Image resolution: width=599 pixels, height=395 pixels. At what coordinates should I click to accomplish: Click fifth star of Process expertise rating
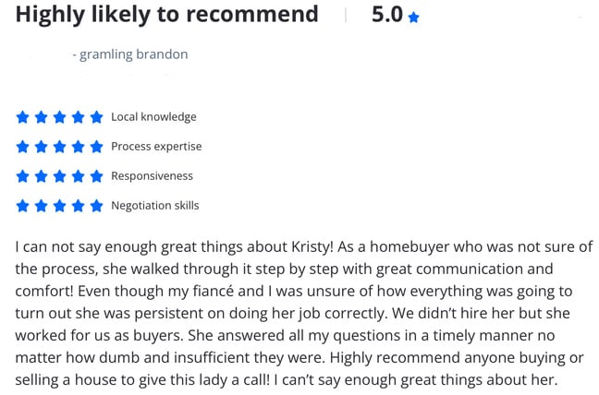(x=97, y=147)
